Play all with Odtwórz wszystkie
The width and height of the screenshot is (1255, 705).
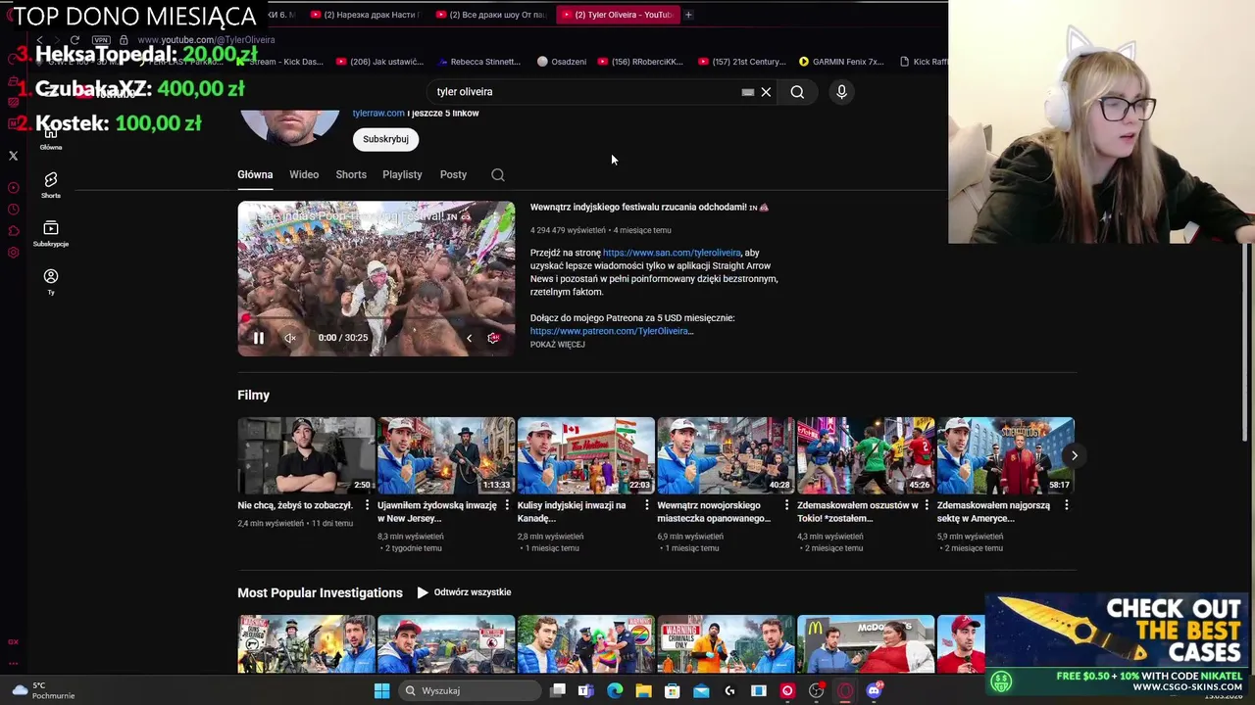(464, 592)
